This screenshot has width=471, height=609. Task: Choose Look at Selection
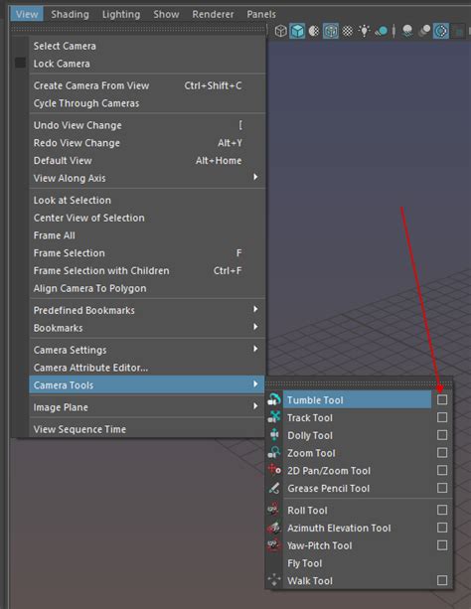pyautogui.click(x=147, y=200)
